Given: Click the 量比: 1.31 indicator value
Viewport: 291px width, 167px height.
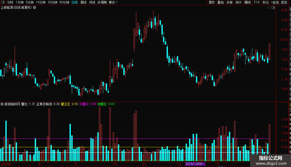Looking at the screenshot, I should 28,104.
